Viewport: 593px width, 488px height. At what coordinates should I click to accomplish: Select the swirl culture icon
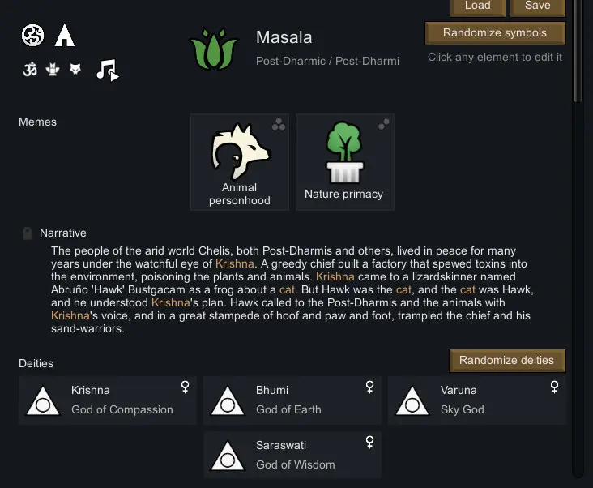[x=32, y=35]
